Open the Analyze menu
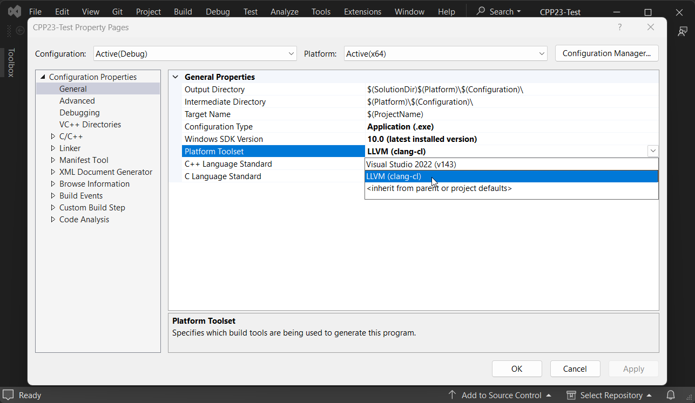The width and height of the screenshot is (695, 403). click(285, 11)
